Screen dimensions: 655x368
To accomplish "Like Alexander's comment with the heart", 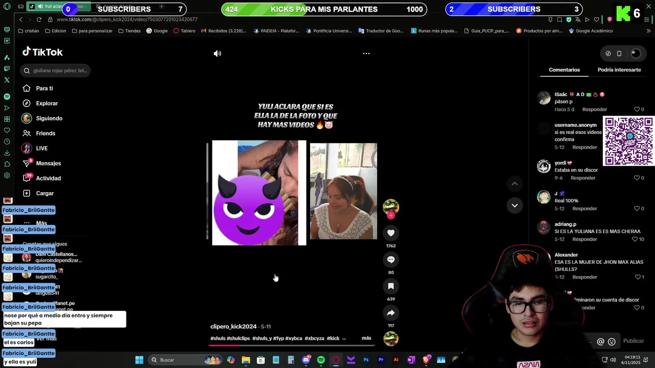I will coord(638,277).
